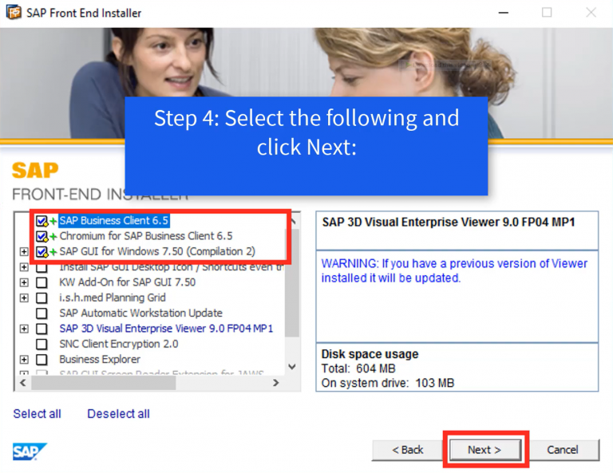Viewport: 613px width, 473px height.
Task: Click the component list scroll up arrow
Action: pos(292,222)
